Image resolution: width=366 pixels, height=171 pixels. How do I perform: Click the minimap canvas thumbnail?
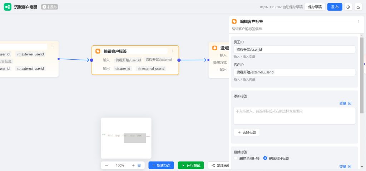coord(126,138)
